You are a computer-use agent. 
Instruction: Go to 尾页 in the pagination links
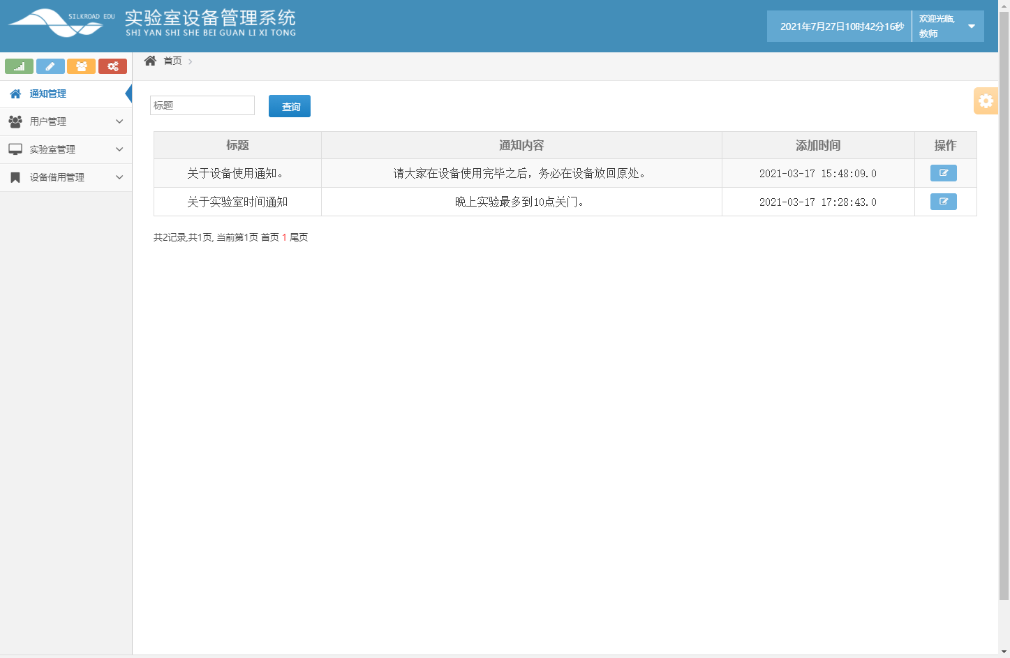299,237
